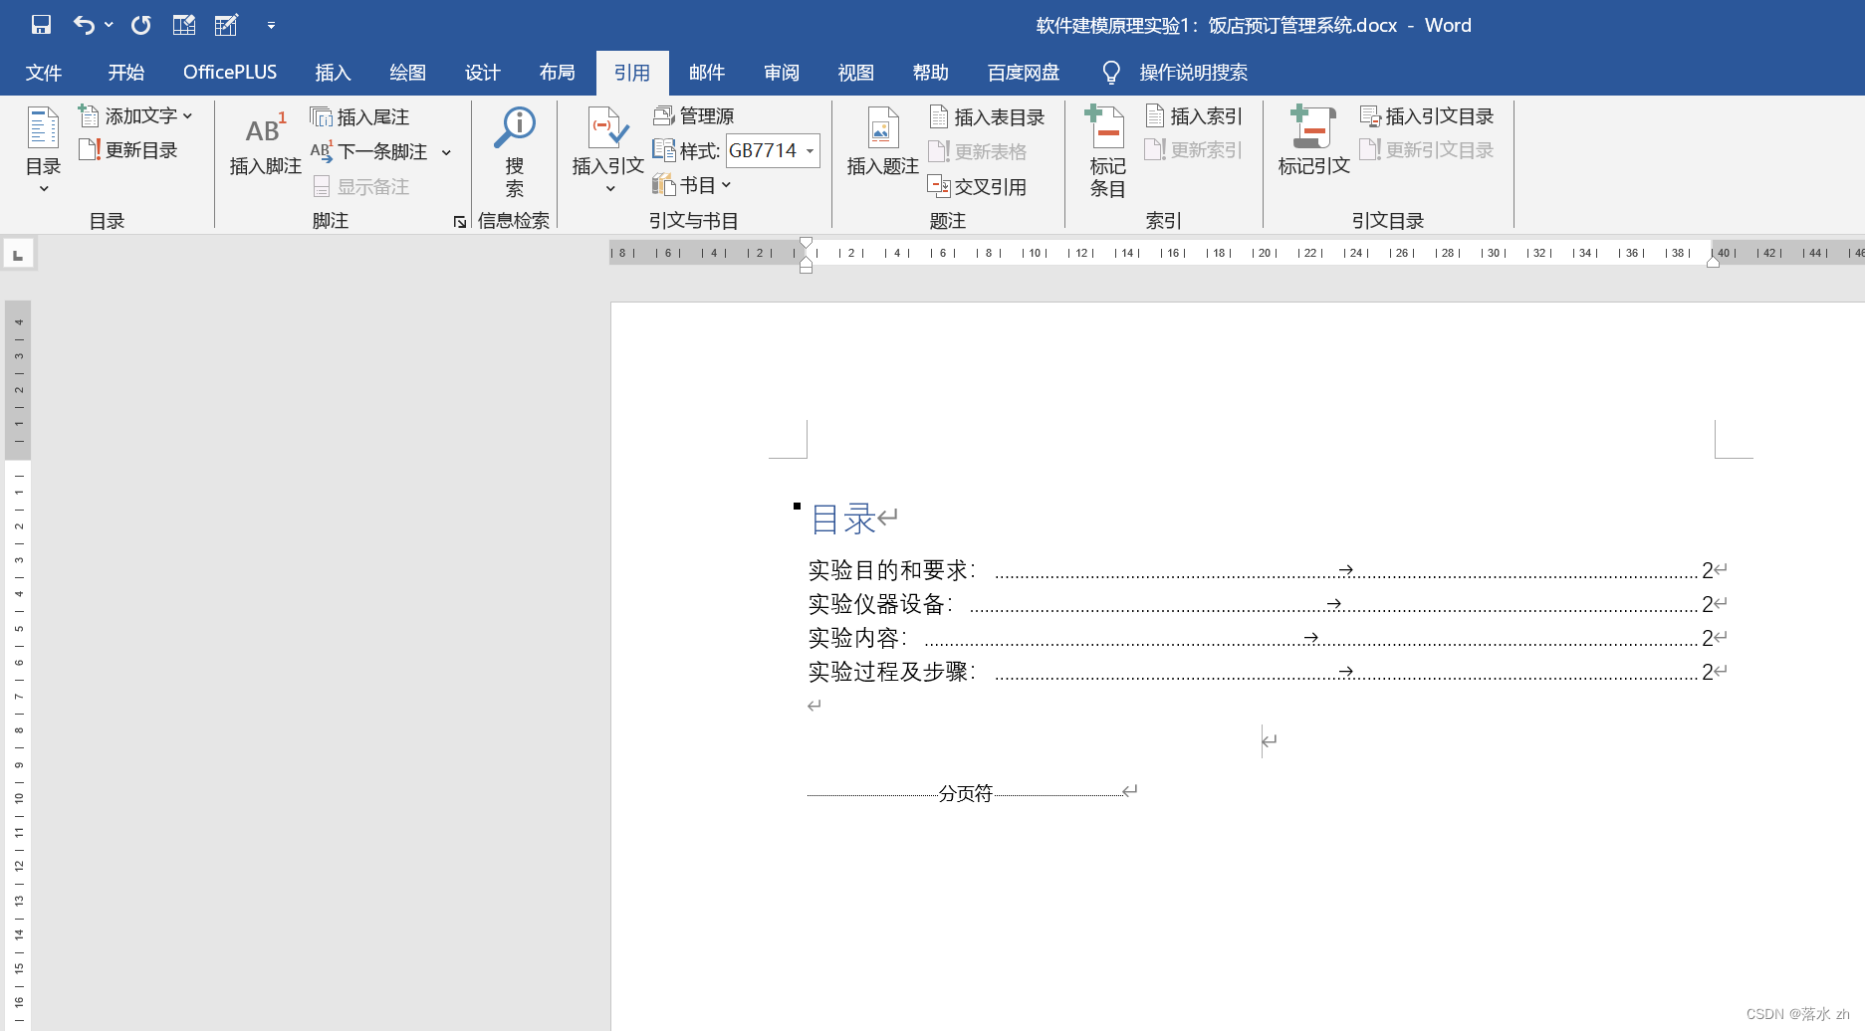The image size is (1865, 1031).
Task: Open the 邮件 tab
Action: 707,73
